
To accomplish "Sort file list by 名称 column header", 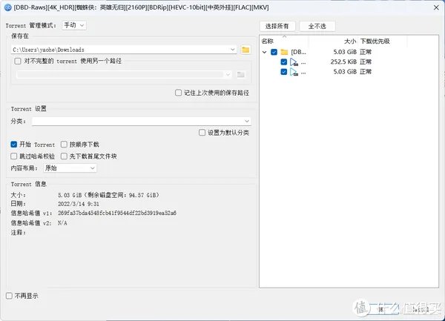I will click(285, 42).
